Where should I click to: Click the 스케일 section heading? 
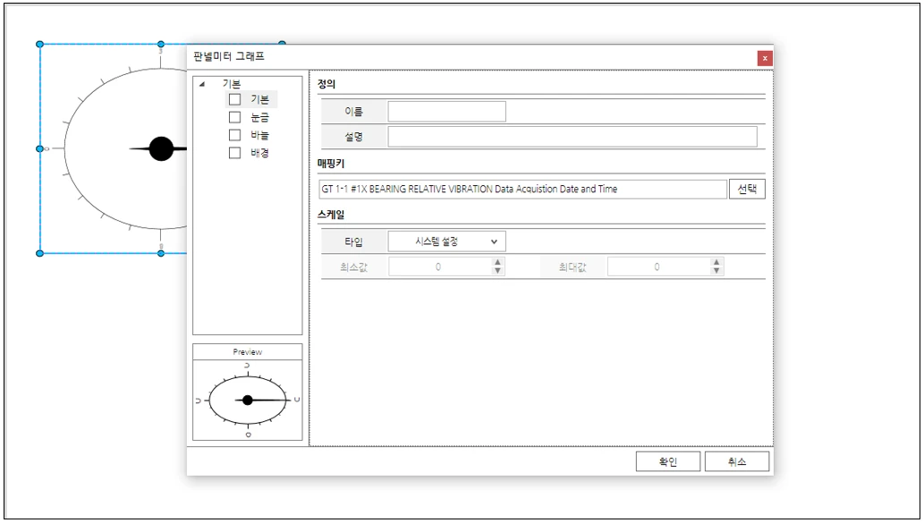[x=331, y=215]
